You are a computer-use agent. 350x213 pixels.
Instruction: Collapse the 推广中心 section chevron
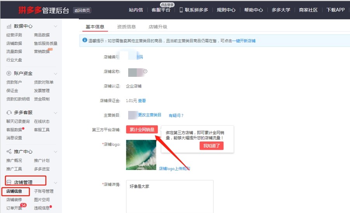pyautogui.click(x=56, y=152)
